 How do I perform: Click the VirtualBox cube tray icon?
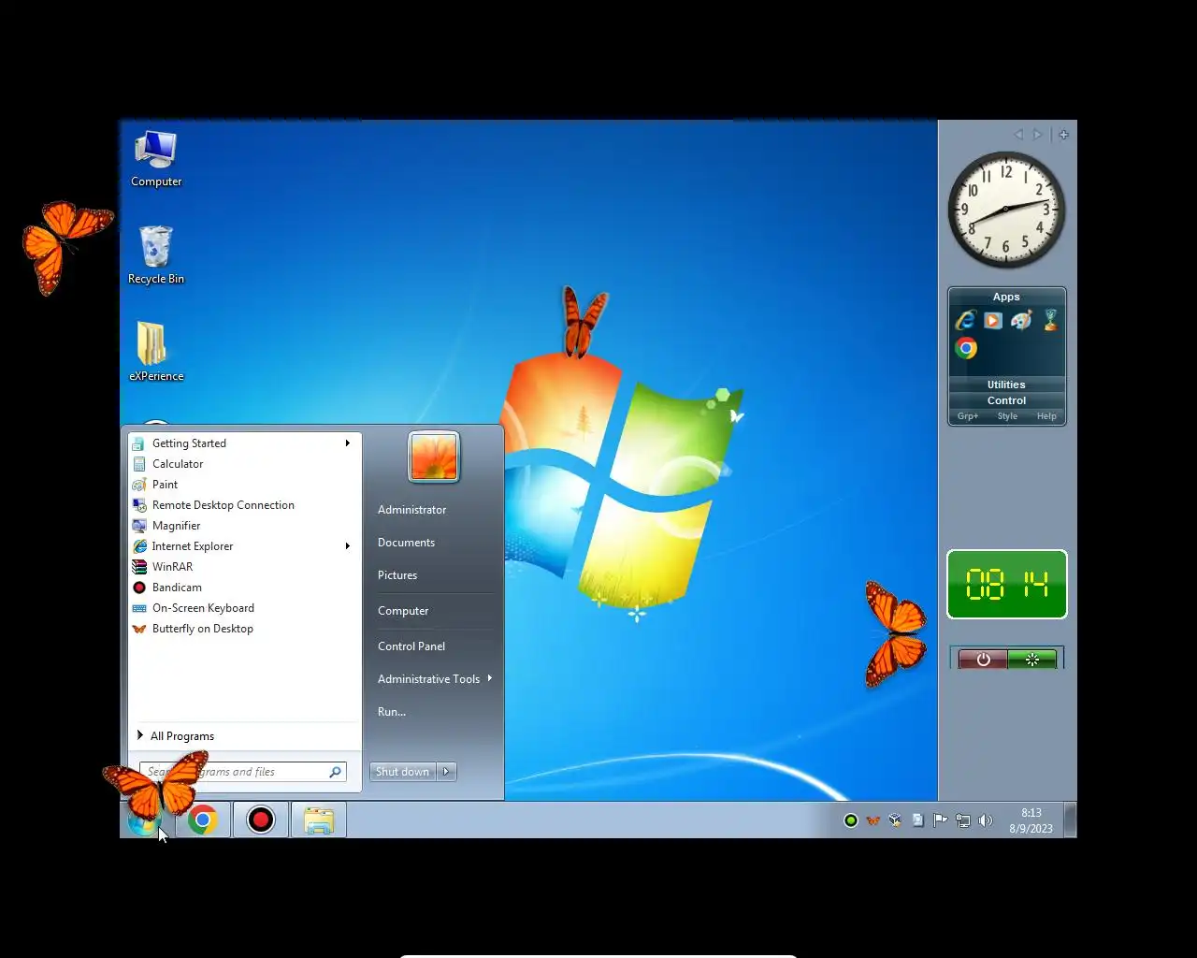(x=895, y=820)
